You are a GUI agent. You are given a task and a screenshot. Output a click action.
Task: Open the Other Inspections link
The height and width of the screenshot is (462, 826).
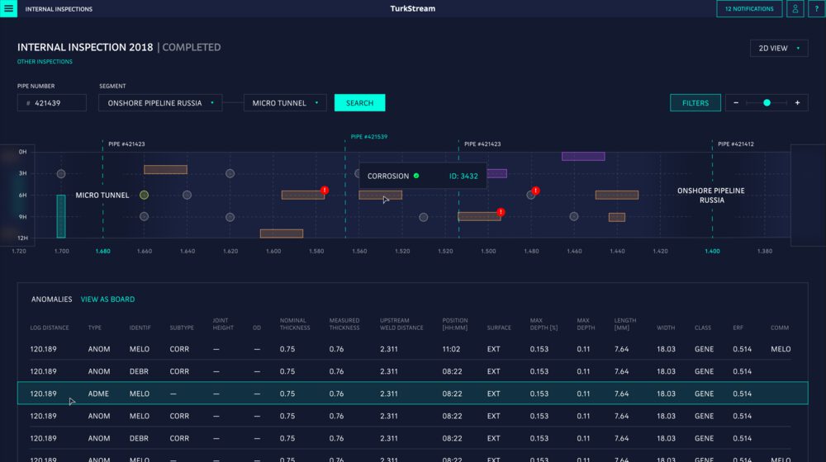click(x=45, y=62)
